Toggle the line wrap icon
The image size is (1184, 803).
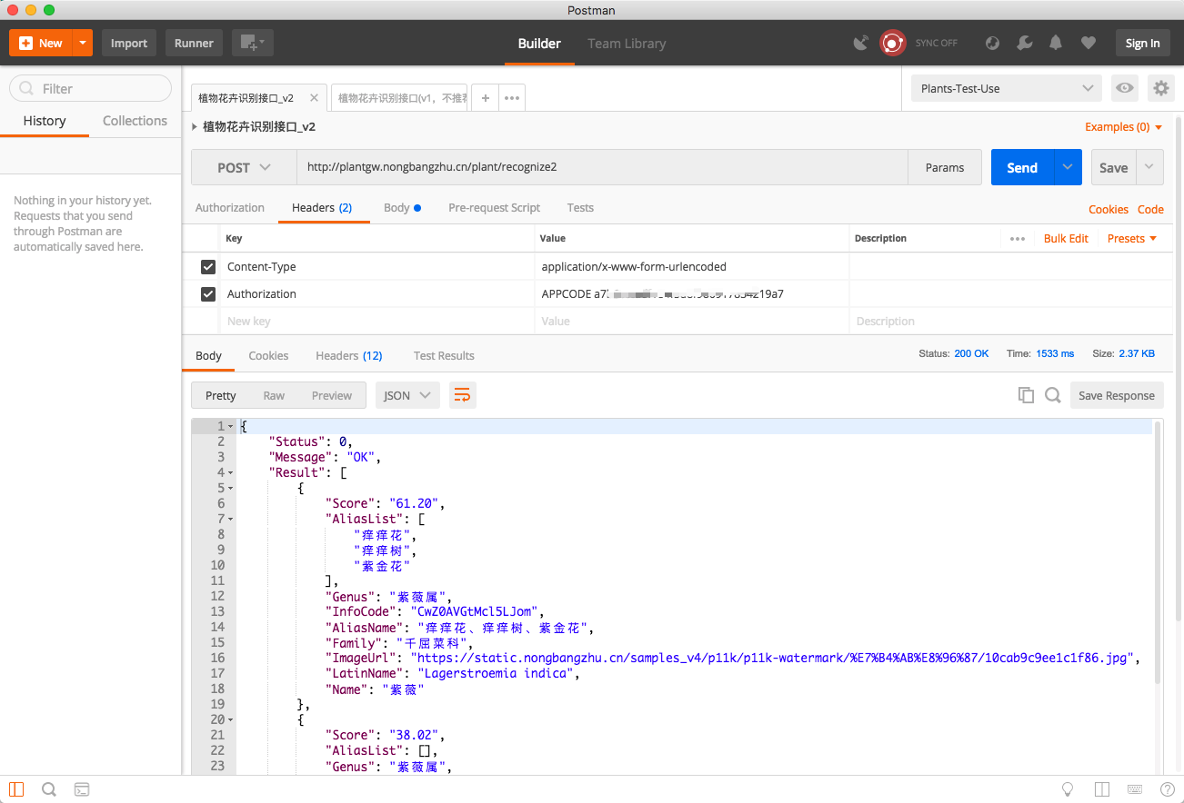(463, 395)
